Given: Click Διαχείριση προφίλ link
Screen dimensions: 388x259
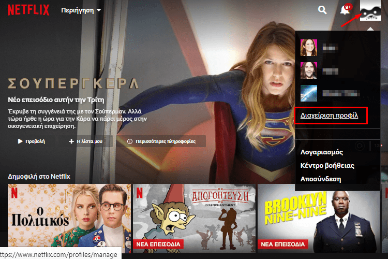Looking at the screenshot, I should [329, 116].
